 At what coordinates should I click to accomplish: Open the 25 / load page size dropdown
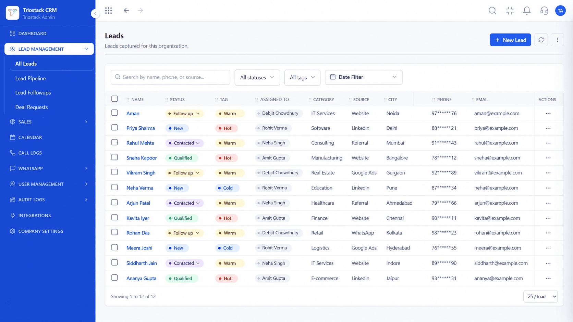540,296
